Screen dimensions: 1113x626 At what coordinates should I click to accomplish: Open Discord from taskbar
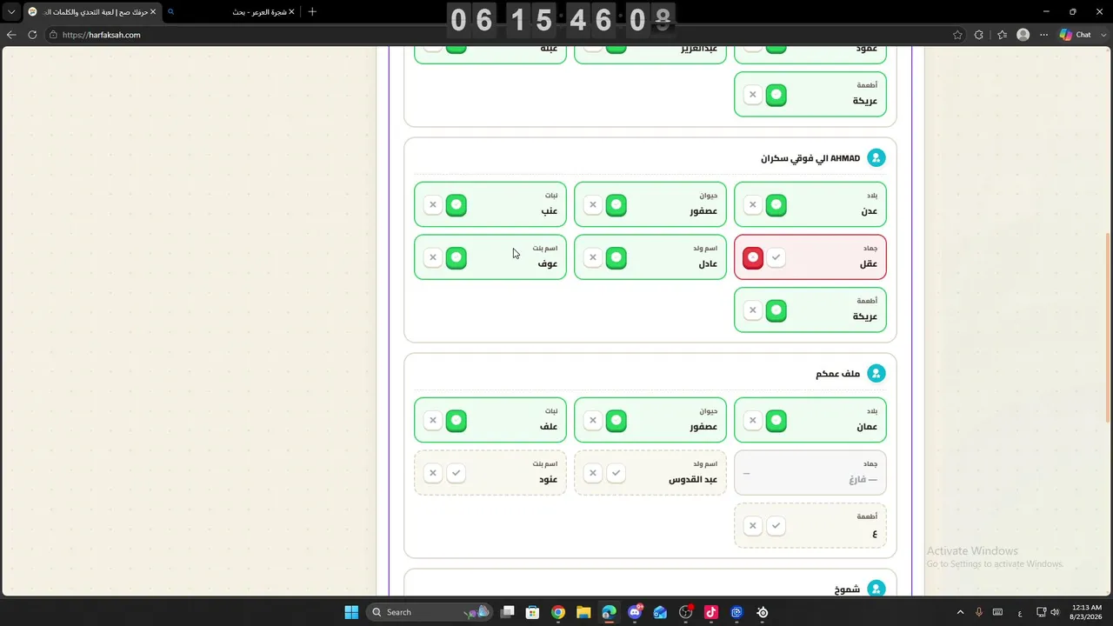point(635,612)
